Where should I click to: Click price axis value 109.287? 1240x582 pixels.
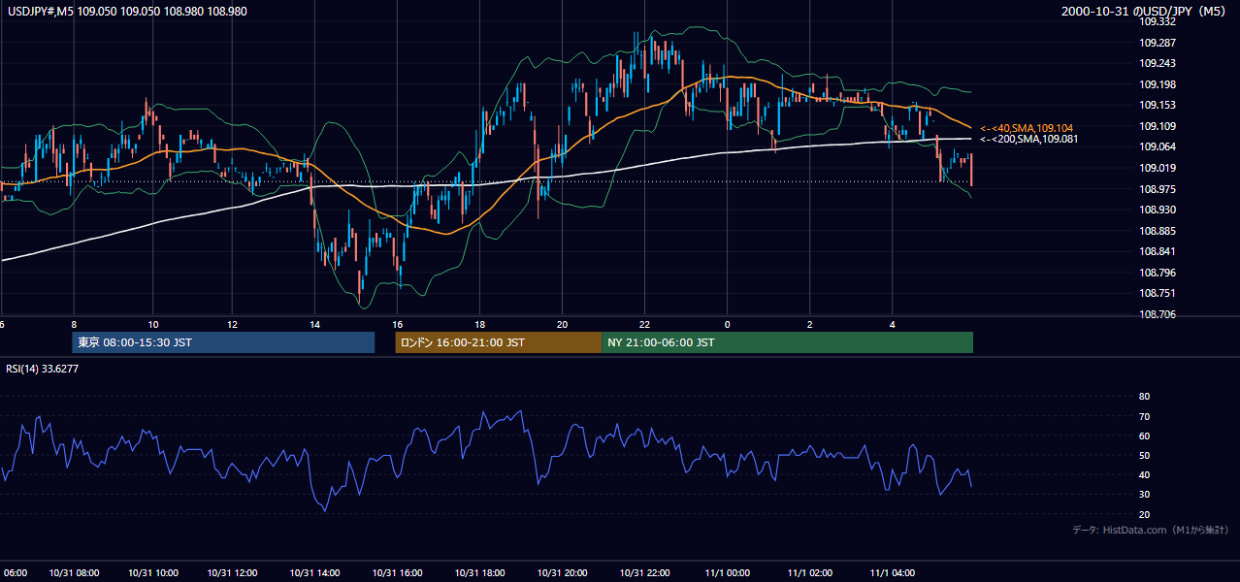coord(1158,43)
